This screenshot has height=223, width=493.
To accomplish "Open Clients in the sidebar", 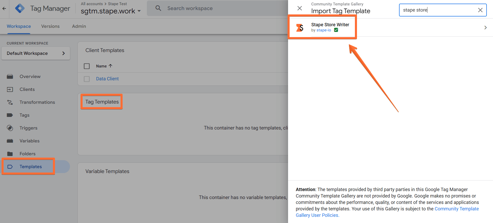I will (27, 89).
